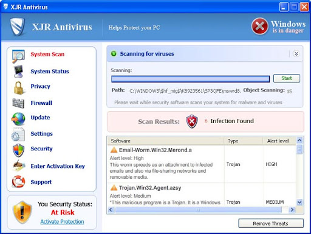Click the scanning progress bar
Viewport: 311px width, 234px height.
pyautogui.click(x=190, y=79)
